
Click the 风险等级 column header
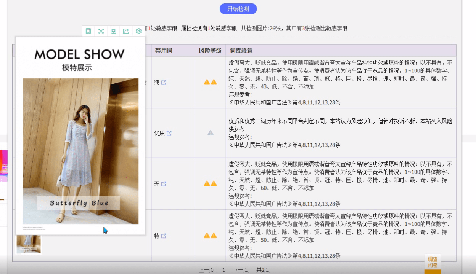click(210, 50)
